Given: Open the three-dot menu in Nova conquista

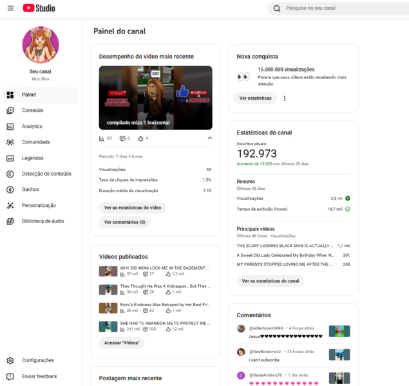Looking at the screenshot, I should pos(285,98).
